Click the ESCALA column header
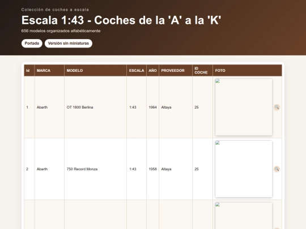The image size is (306, 229). pyautogui.click(x=137, y=71)
